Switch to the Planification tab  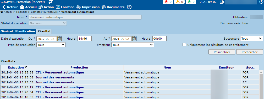point(25,31)
